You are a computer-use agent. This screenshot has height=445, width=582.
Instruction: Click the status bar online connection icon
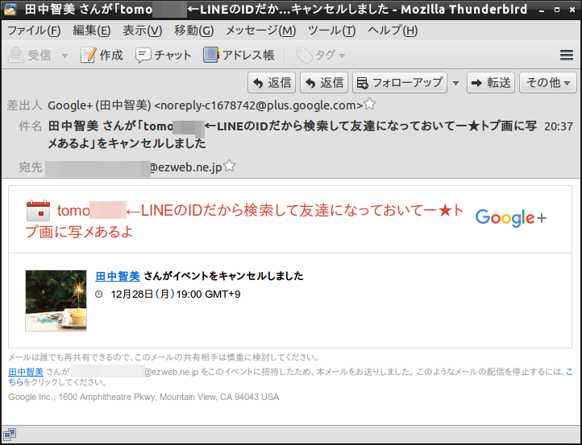pos(10,434)
